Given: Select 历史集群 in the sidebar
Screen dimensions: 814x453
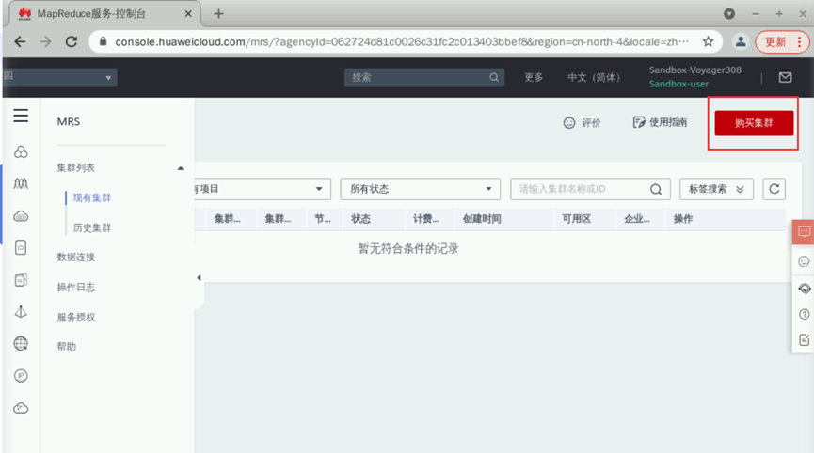Looking at the screenshot, I should pyautogui.click(x=92, y=227).
